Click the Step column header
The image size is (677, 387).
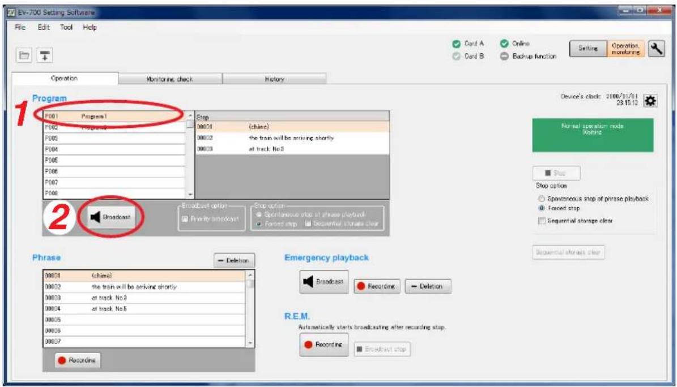tap(292, 117)
